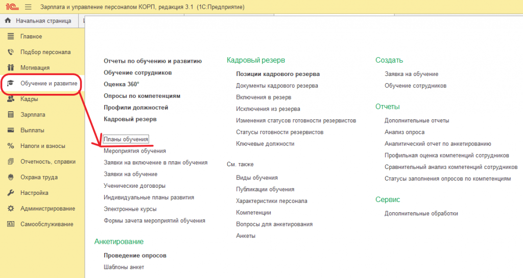Click the Кадры people icon
This screenshot has width=523, height=278.
(11, 99)
